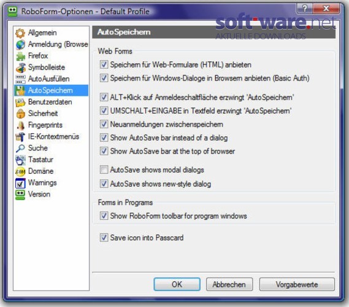
Task: Click the Abbrechen button
Action: coord(229,284)
